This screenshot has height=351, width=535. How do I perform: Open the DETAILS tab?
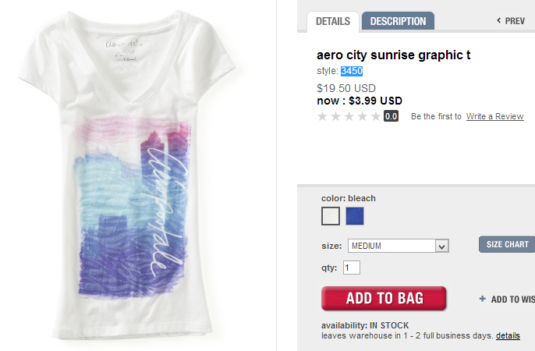(x=333, y=22)
